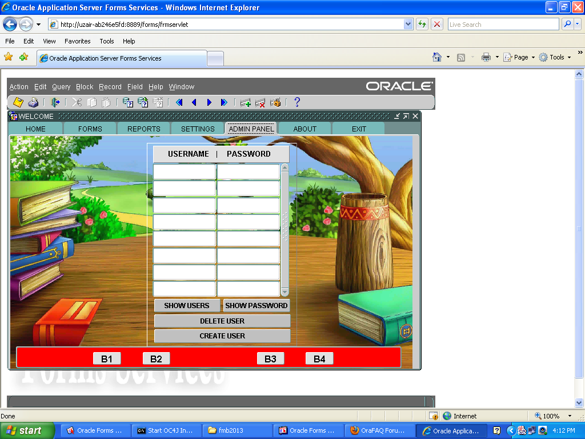Click the Lock Record icon
This screenshot has height=439, width=585.
pyautogui.click(x=275, y=102)
